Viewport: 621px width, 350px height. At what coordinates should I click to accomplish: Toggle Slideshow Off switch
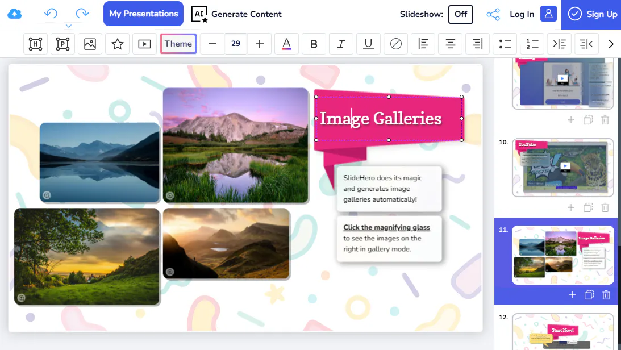[461, 14]
